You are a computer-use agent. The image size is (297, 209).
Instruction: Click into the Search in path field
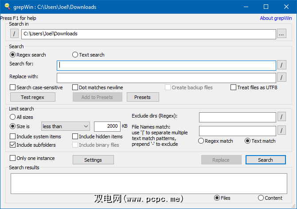(148, 34)
